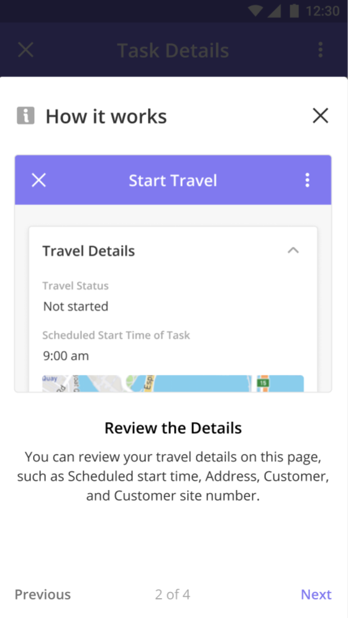Click the 9:00 am scheduled start time

pos(66,356)
